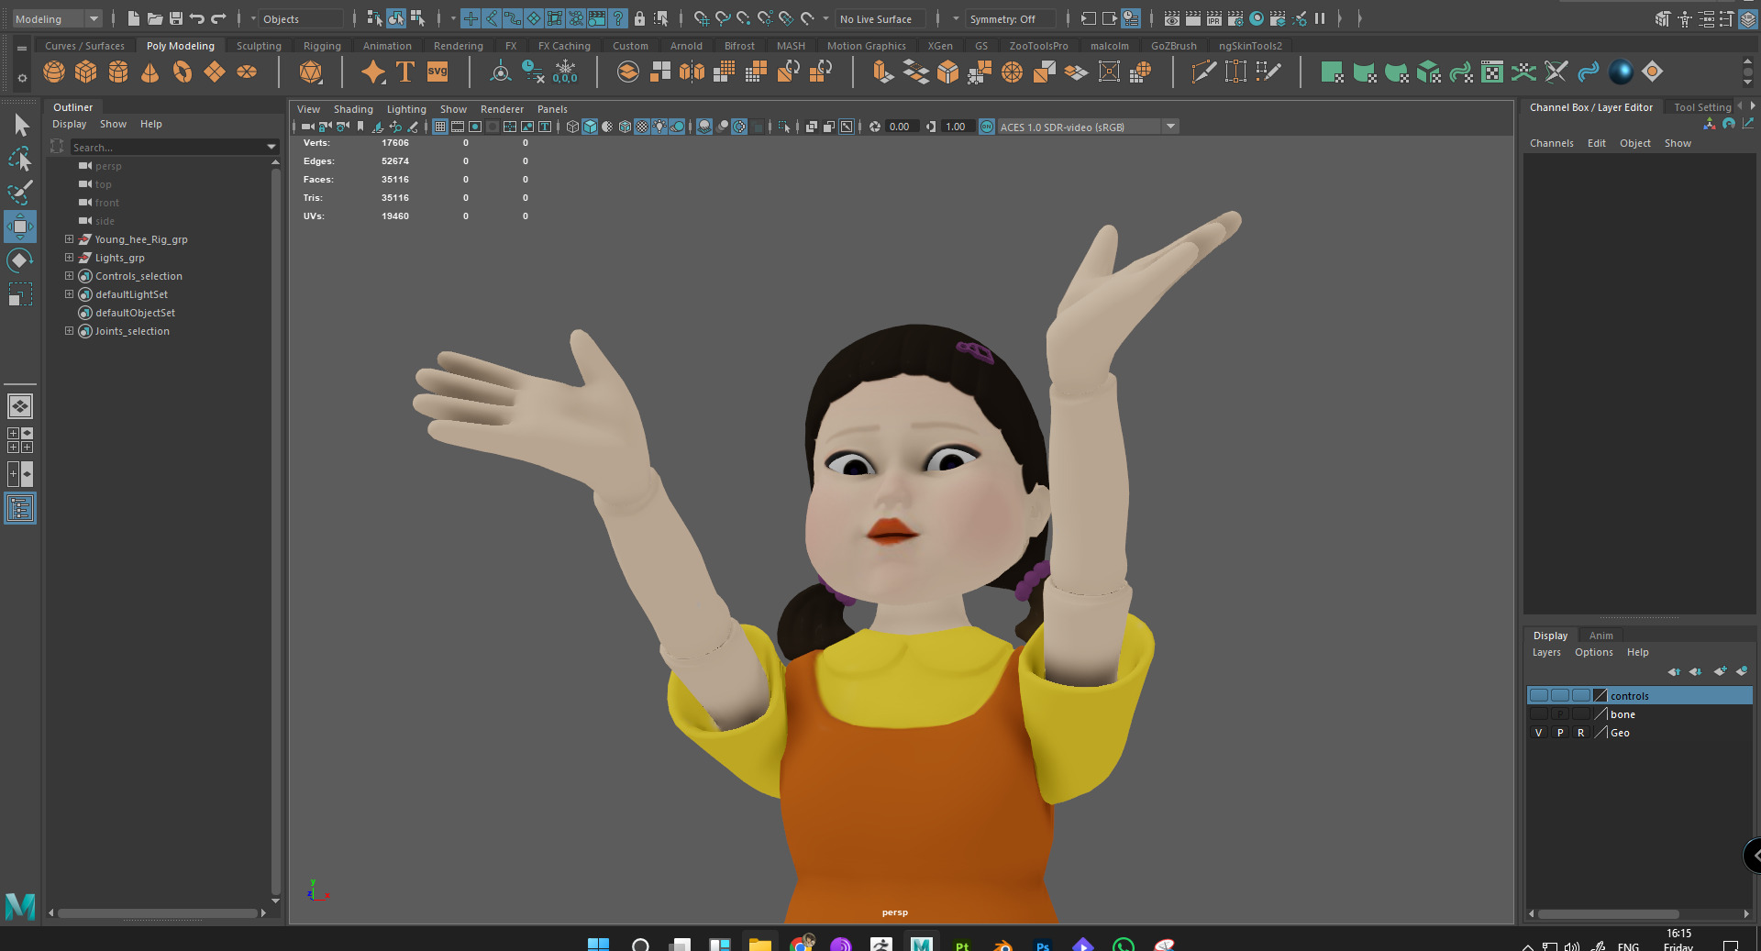The image size is (1761, 951).
Task: Select the Rotate tool in toolbox
Action: (20, 260)
